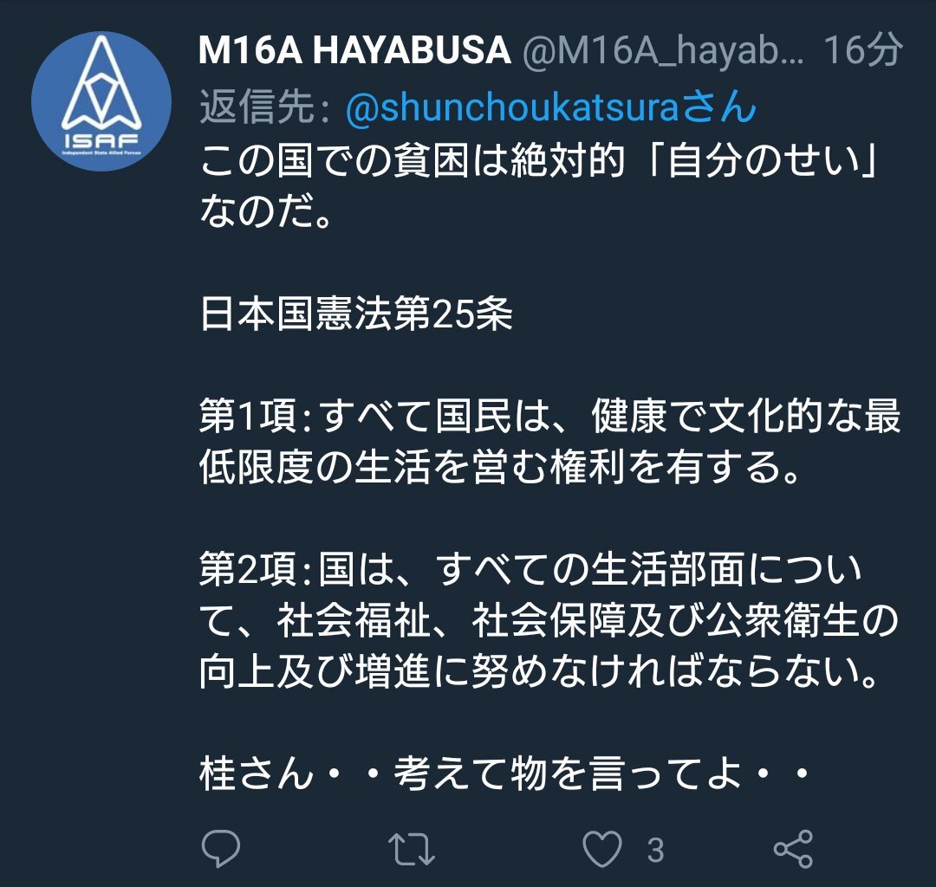Click the 低限度の生活を営む権利を有する line
The width and height of the screenshot is (936, 887).
pyautogui.click(x=499, y=467)
